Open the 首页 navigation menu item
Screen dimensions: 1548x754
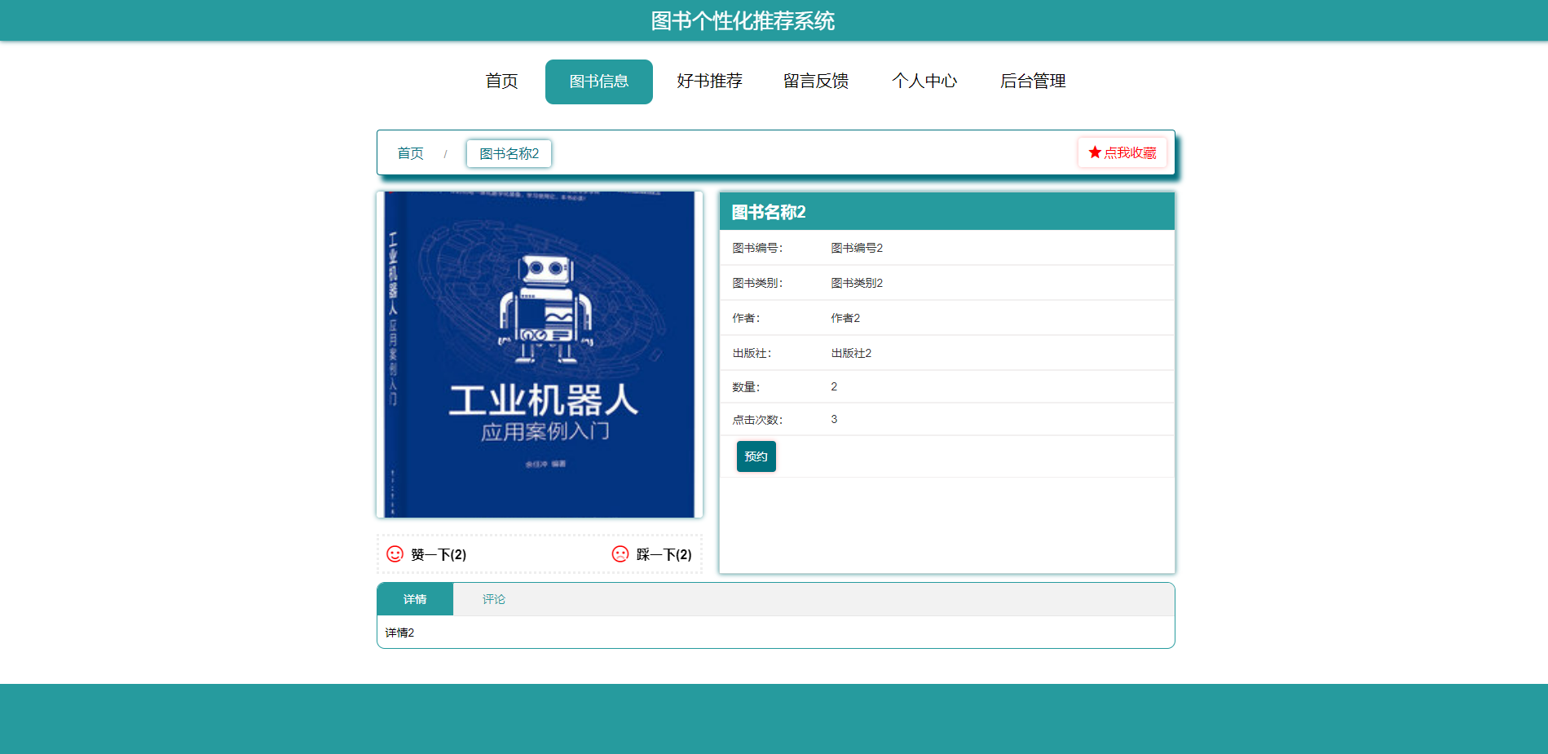pyautogui.click(x=501, y=82)
